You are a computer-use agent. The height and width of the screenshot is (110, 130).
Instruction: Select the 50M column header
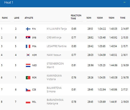pyautogui.click(x=89, y=18)
